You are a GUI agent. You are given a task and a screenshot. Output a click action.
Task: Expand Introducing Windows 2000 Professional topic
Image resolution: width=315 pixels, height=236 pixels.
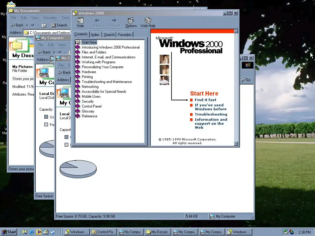point(110,47)
